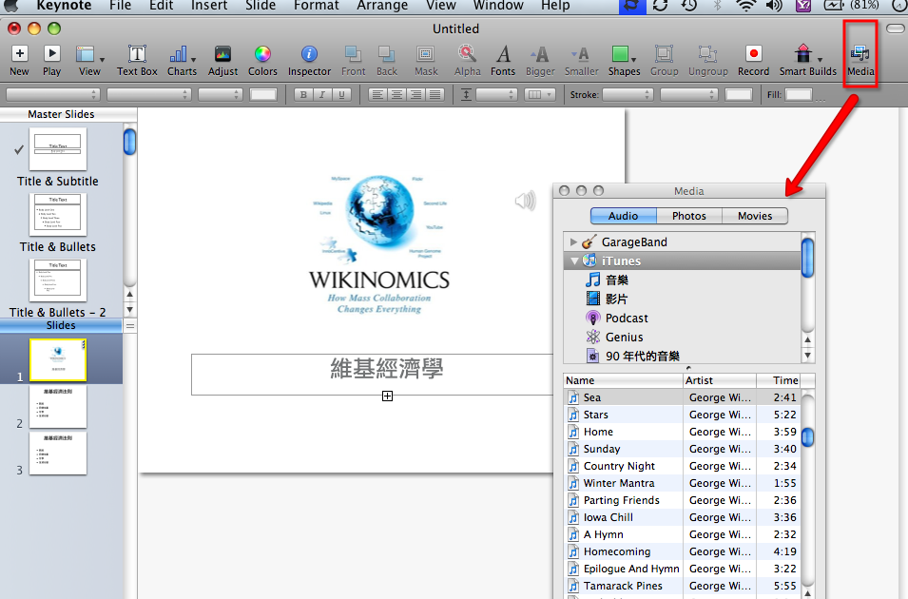Click the audio speaker icon on slide

pos(525,201)
